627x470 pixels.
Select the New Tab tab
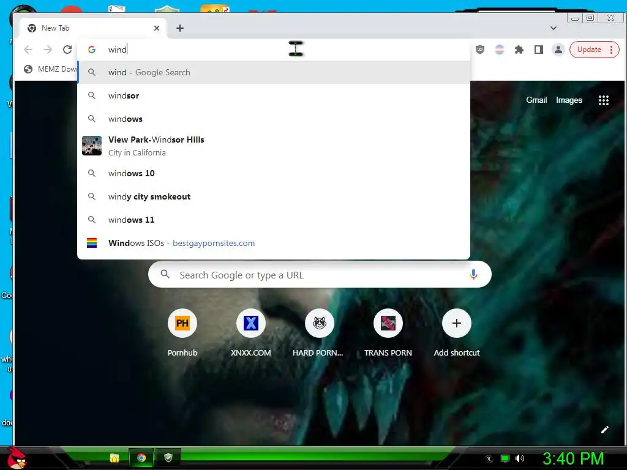(94, 28)
